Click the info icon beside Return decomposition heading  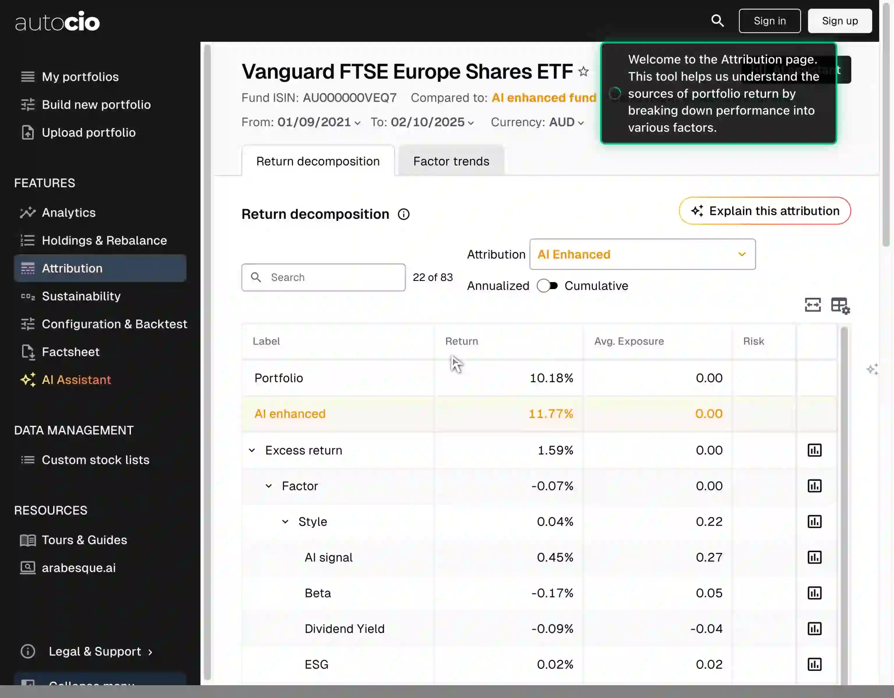(x=404, y=214)
